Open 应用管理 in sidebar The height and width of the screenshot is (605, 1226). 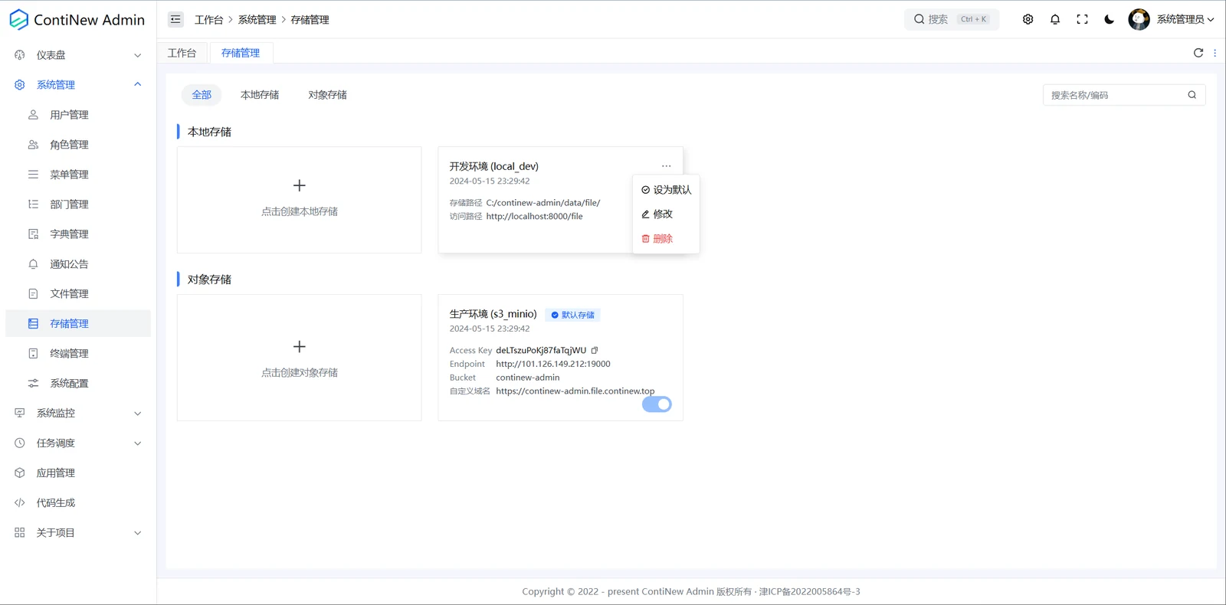(78, 473)
